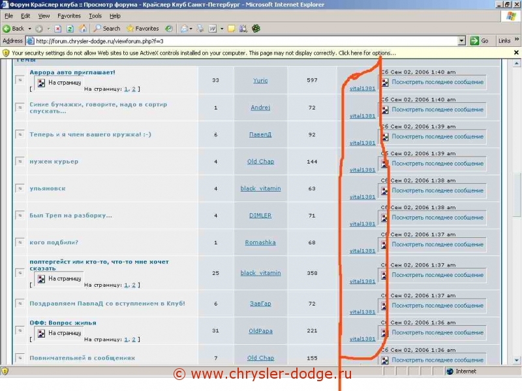Open author profile Romashka

260,242
